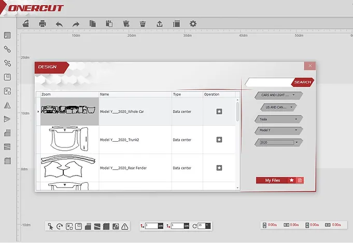Click the list scrollbar up arrow
The width and height of the screenshot is (353, 243).
237,100
